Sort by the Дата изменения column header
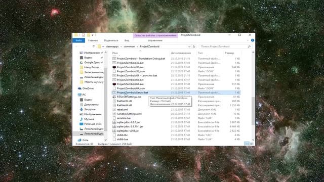Viewport: 324px width, 182px height. coord(181,53)
